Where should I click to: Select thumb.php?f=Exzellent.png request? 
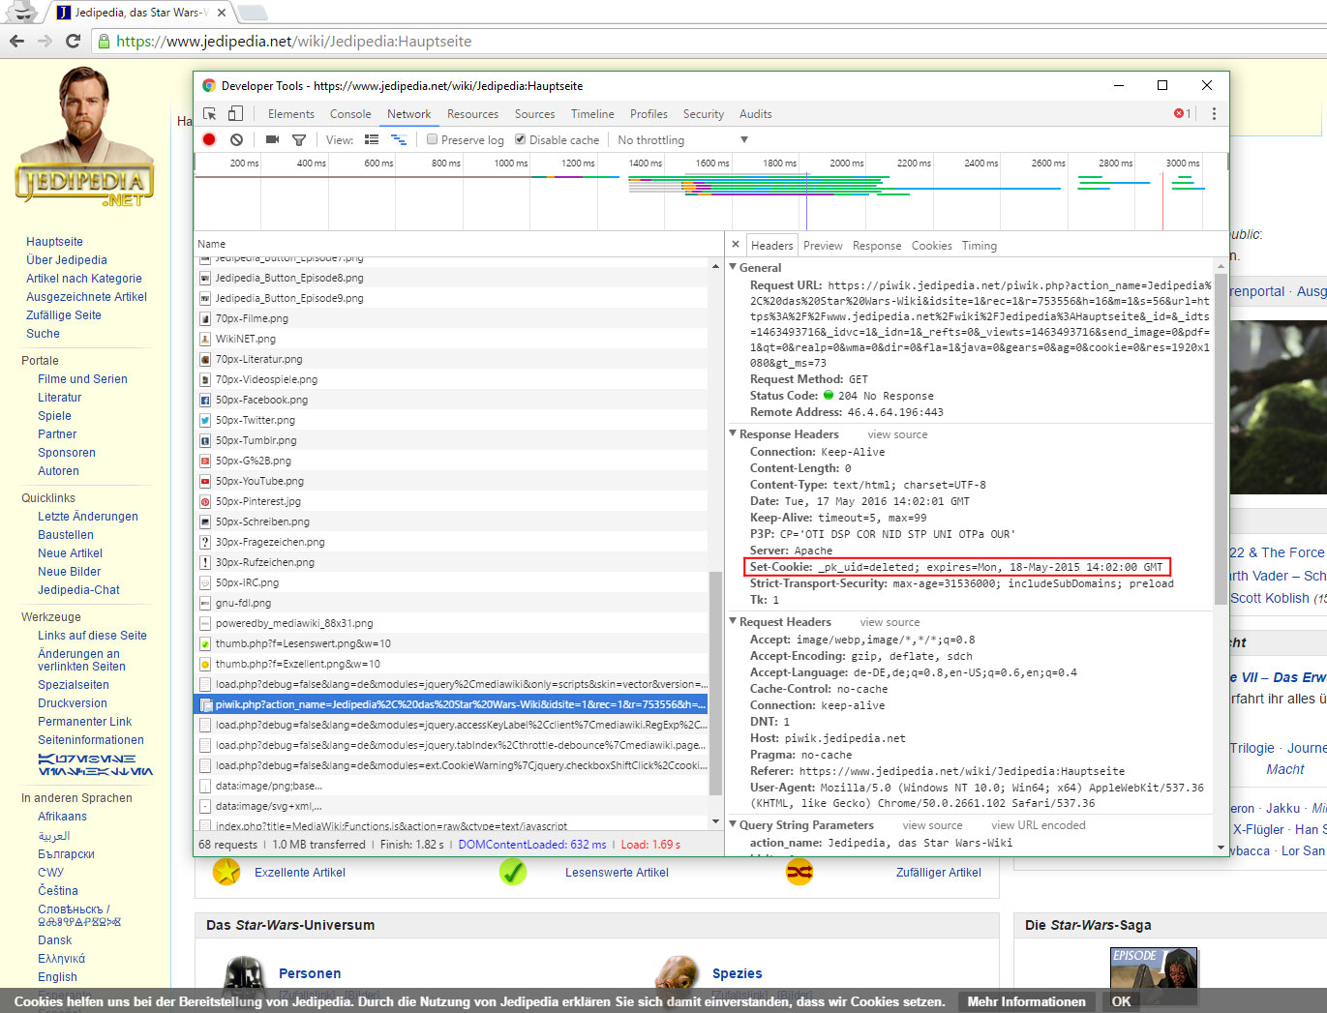(451, 664)
